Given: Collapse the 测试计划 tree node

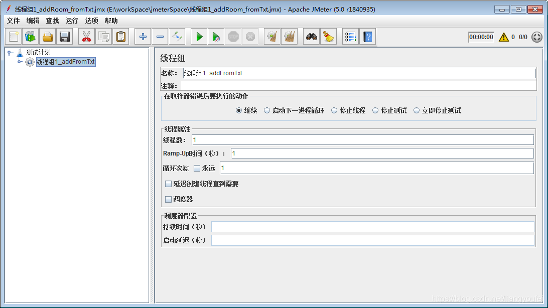Looking at the screenshot, I should click(10, 53).
